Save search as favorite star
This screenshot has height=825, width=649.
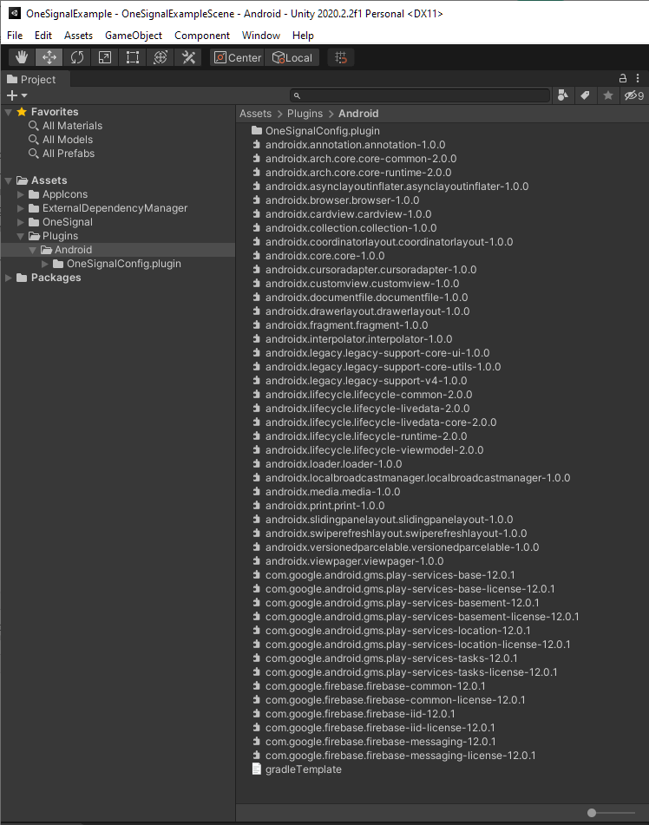608,95
